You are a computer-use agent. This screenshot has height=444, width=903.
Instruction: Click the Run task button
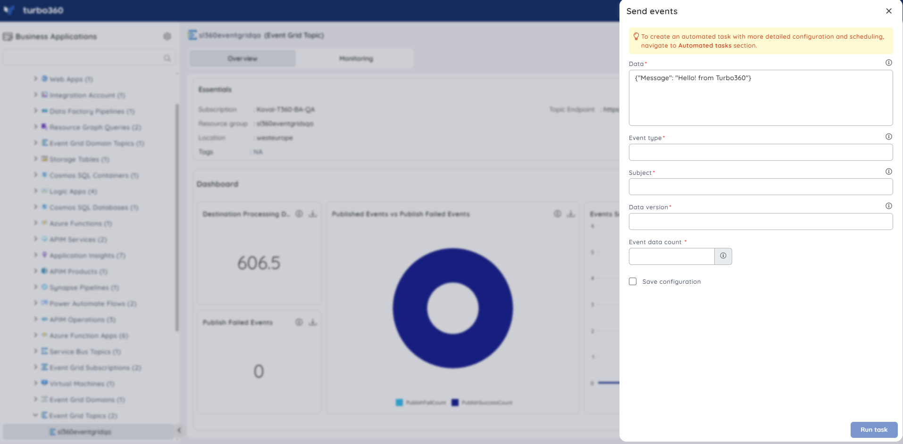[874, 430]
